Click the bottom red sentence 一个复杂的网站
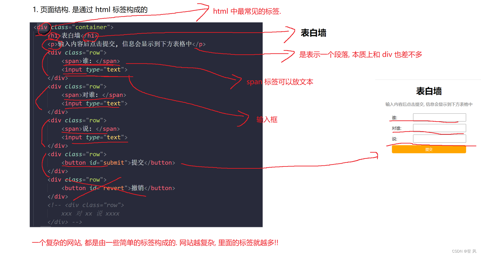Image resolution: width=481 pixels, height=256 pixels. 155,243
